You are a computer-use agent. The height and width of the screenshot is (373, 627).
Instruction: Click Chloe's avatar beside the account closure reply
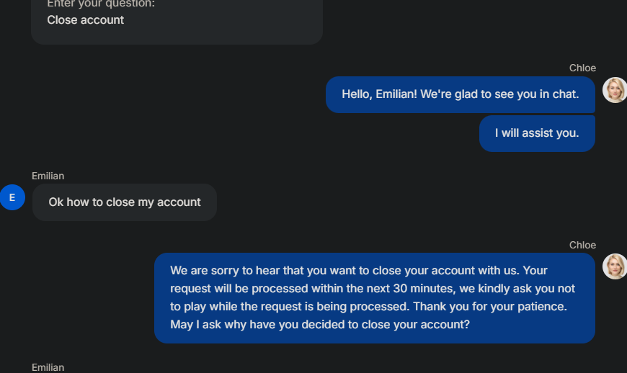(x=615, y=266)
